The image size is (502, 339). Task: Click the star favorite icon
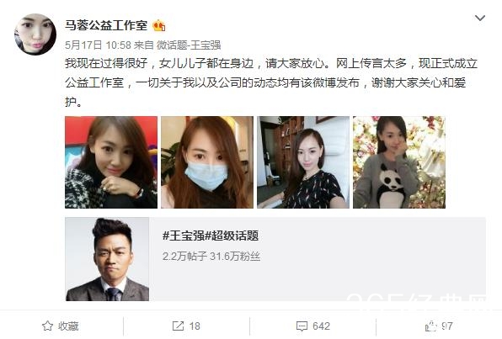click(47, 326)
